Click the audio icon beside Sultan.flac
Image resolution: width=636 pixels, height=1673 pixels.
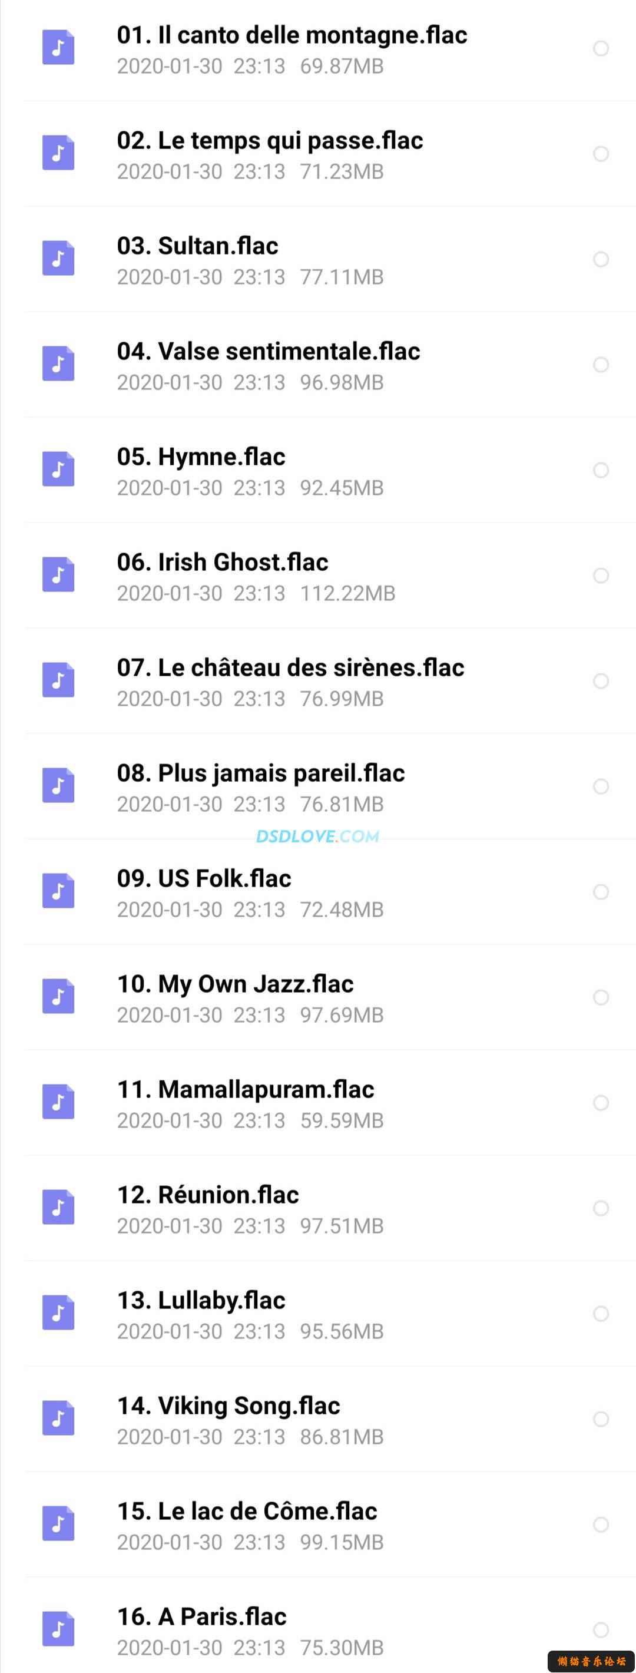58,259
